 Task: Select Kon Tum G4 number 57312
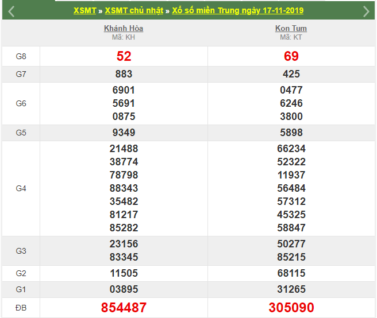click(x=291, y=201)
